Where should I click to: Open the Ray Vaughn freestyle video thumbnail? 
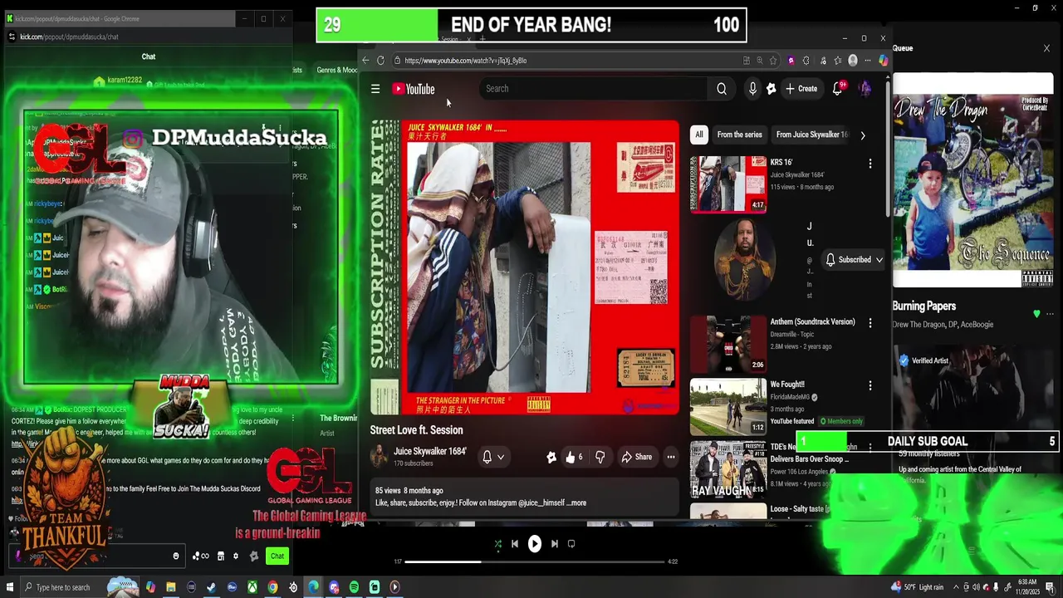coord(728,469)
